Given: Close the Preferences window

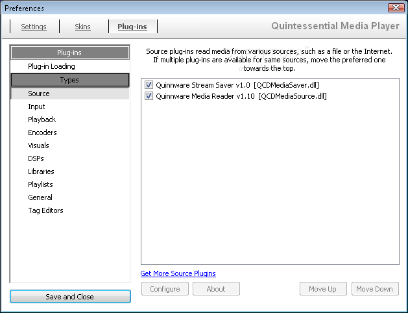Looking at the screenshot, I should 396,8.
